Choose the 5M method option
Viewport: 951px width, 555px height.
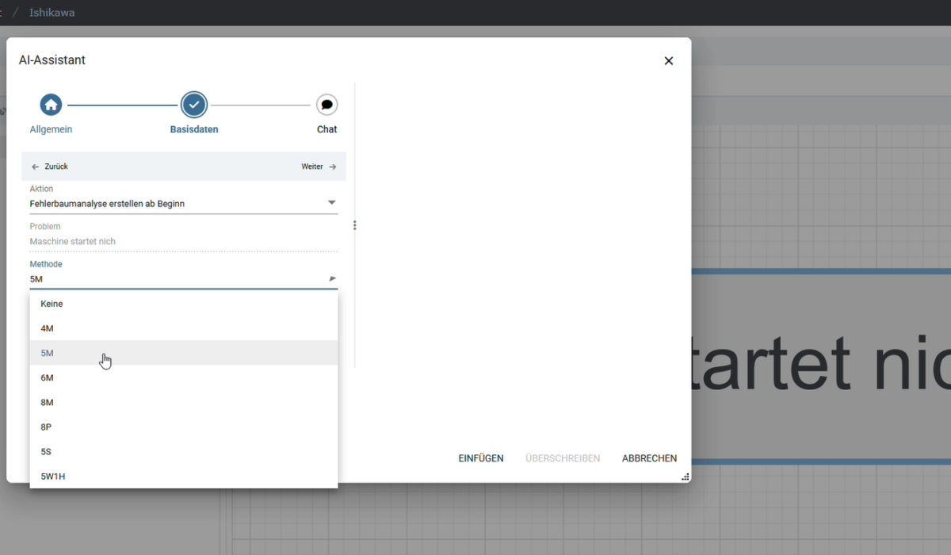[x=184, y=353]
